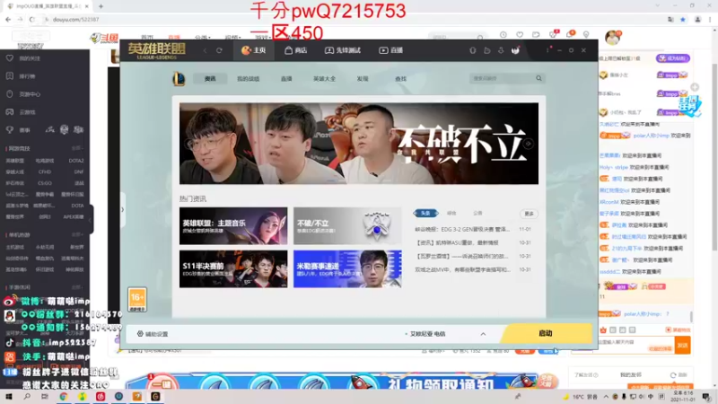
Task: Open Windows taskbar search
Action: pyautogui.click(x=27, y=396)
